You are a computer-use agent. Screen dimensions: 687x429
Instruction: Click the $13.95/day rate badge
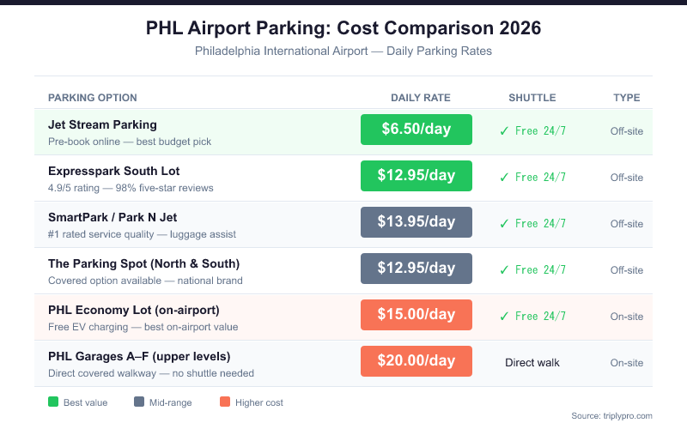(416, 222)
